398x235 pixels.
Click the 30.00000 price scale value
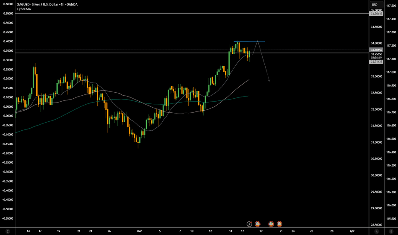coord(376,175)
